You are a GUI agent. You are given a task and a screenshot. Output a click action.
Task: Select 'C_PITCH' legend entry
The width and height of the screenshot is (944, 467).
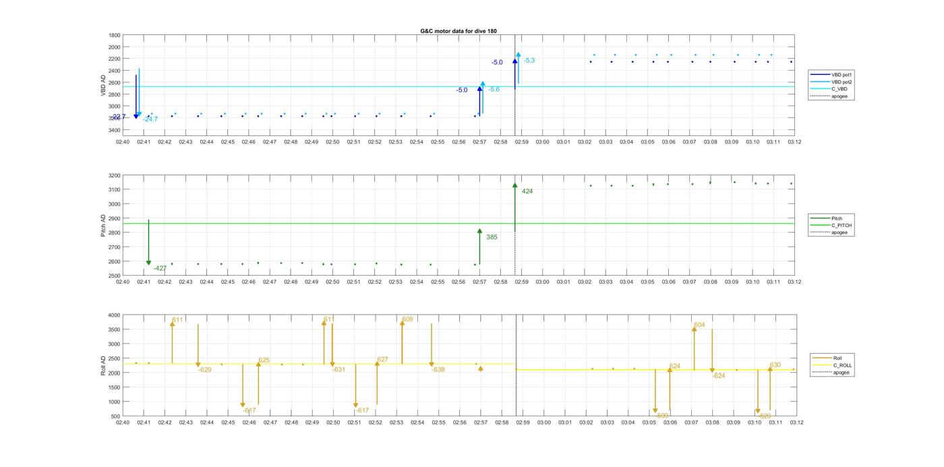(831, 225)
